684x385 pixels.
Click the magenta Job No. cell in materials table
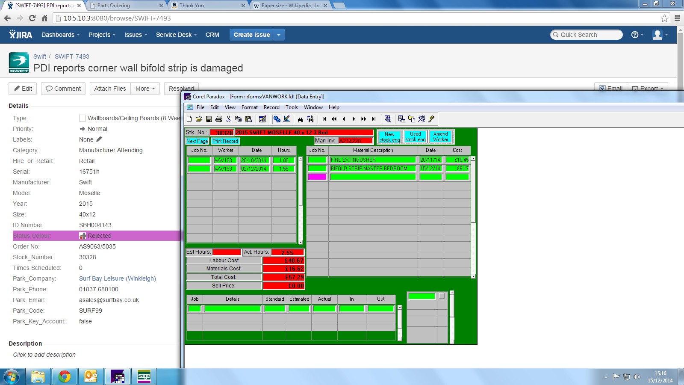[x=317, y=177]
